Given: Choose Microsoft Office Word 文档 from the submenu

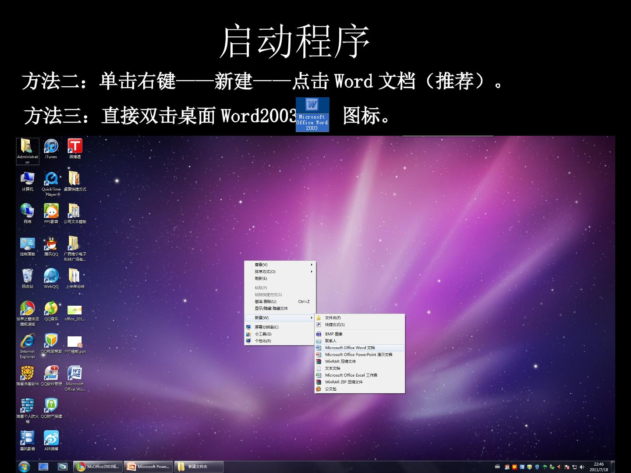Looking at the screenshot, I should (360, 348).
